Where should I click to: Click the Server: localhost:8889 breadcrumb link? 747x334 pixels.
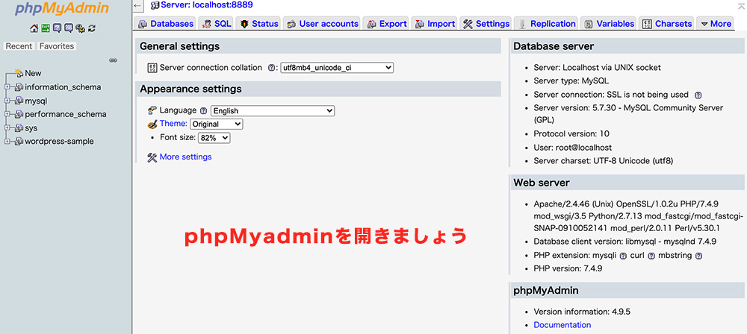pyautogui.click(x=206, y=5)
